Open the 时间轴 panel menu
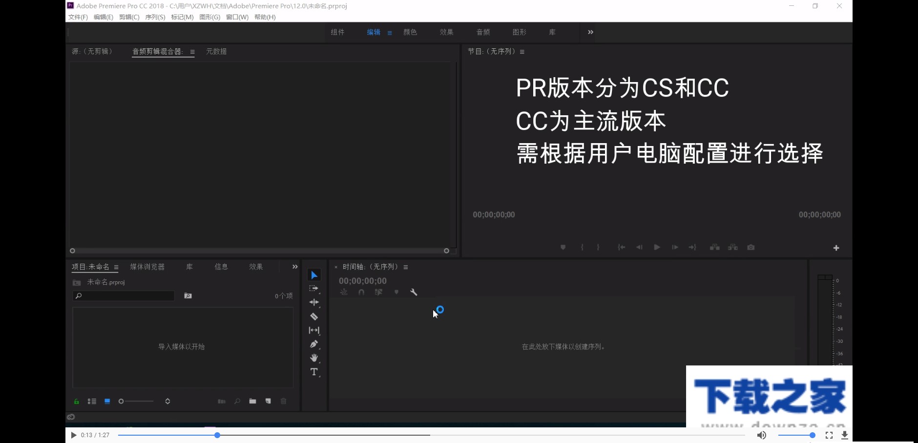Viewport: 918px width, 443px height. [406, 267]
